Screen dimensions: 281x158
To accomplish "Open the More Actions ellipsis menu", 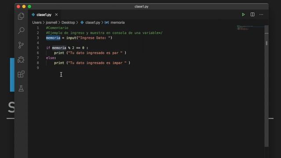I will coord(261,14).
